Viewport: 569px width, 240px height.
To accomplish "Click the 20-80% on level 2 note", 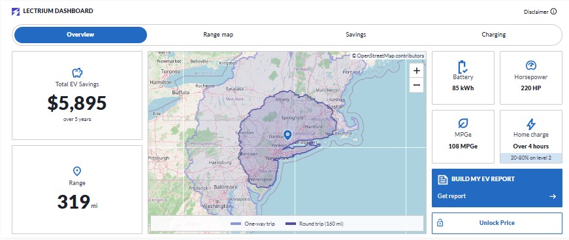I will pos(531,158).
